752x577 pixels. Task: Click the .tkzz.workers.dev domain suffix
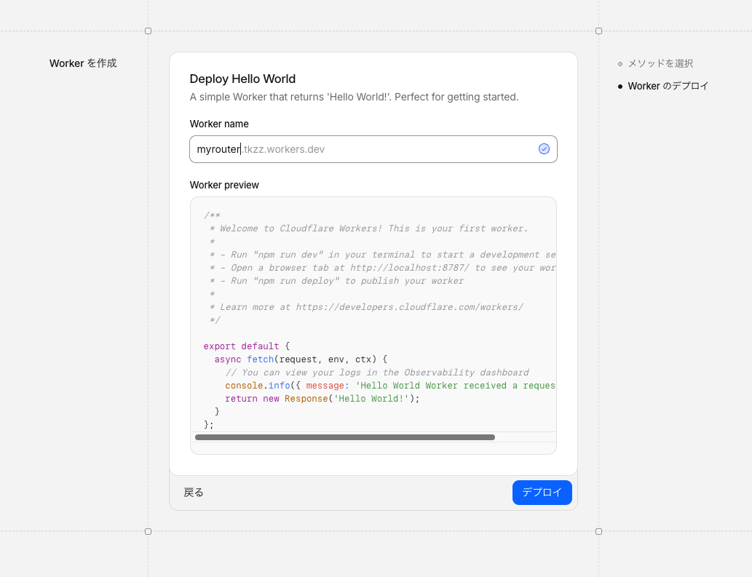pyautogui.click(x=284, y=149)
